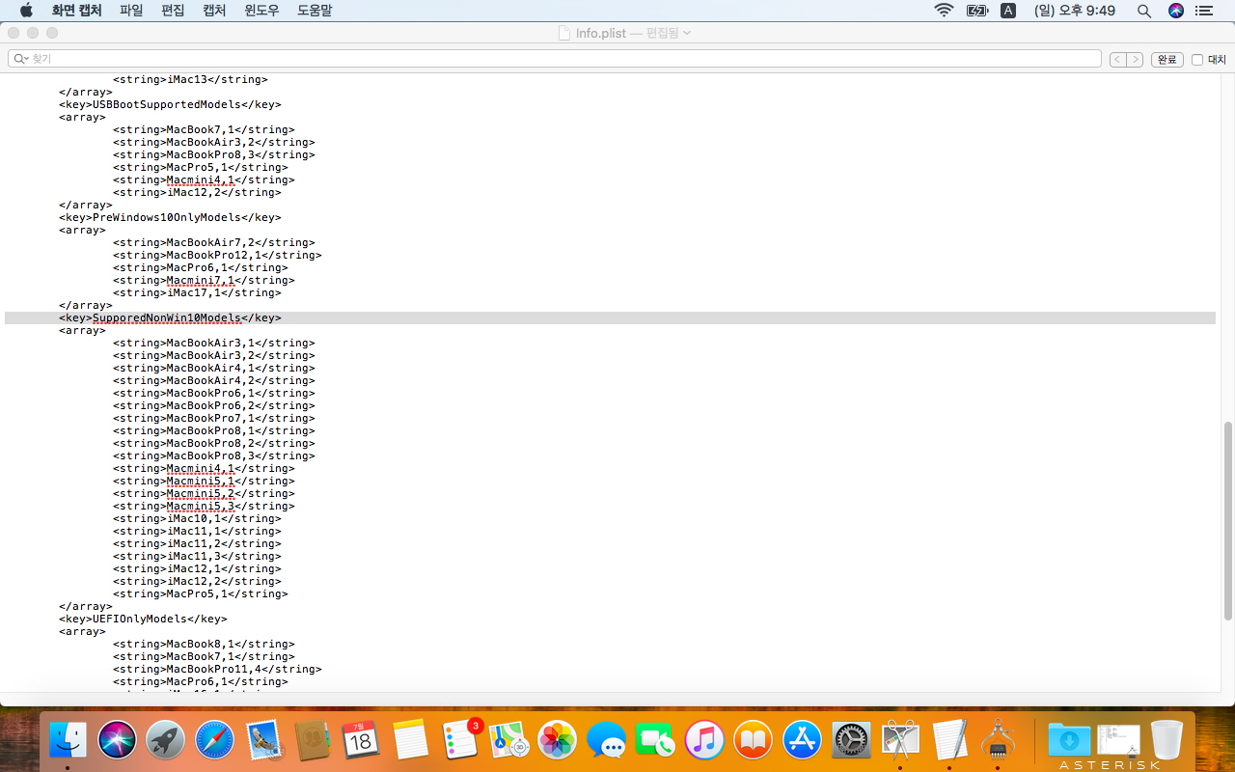Click the MacBookAir7,2 string line
The image size is (1235, 772).
213,242
